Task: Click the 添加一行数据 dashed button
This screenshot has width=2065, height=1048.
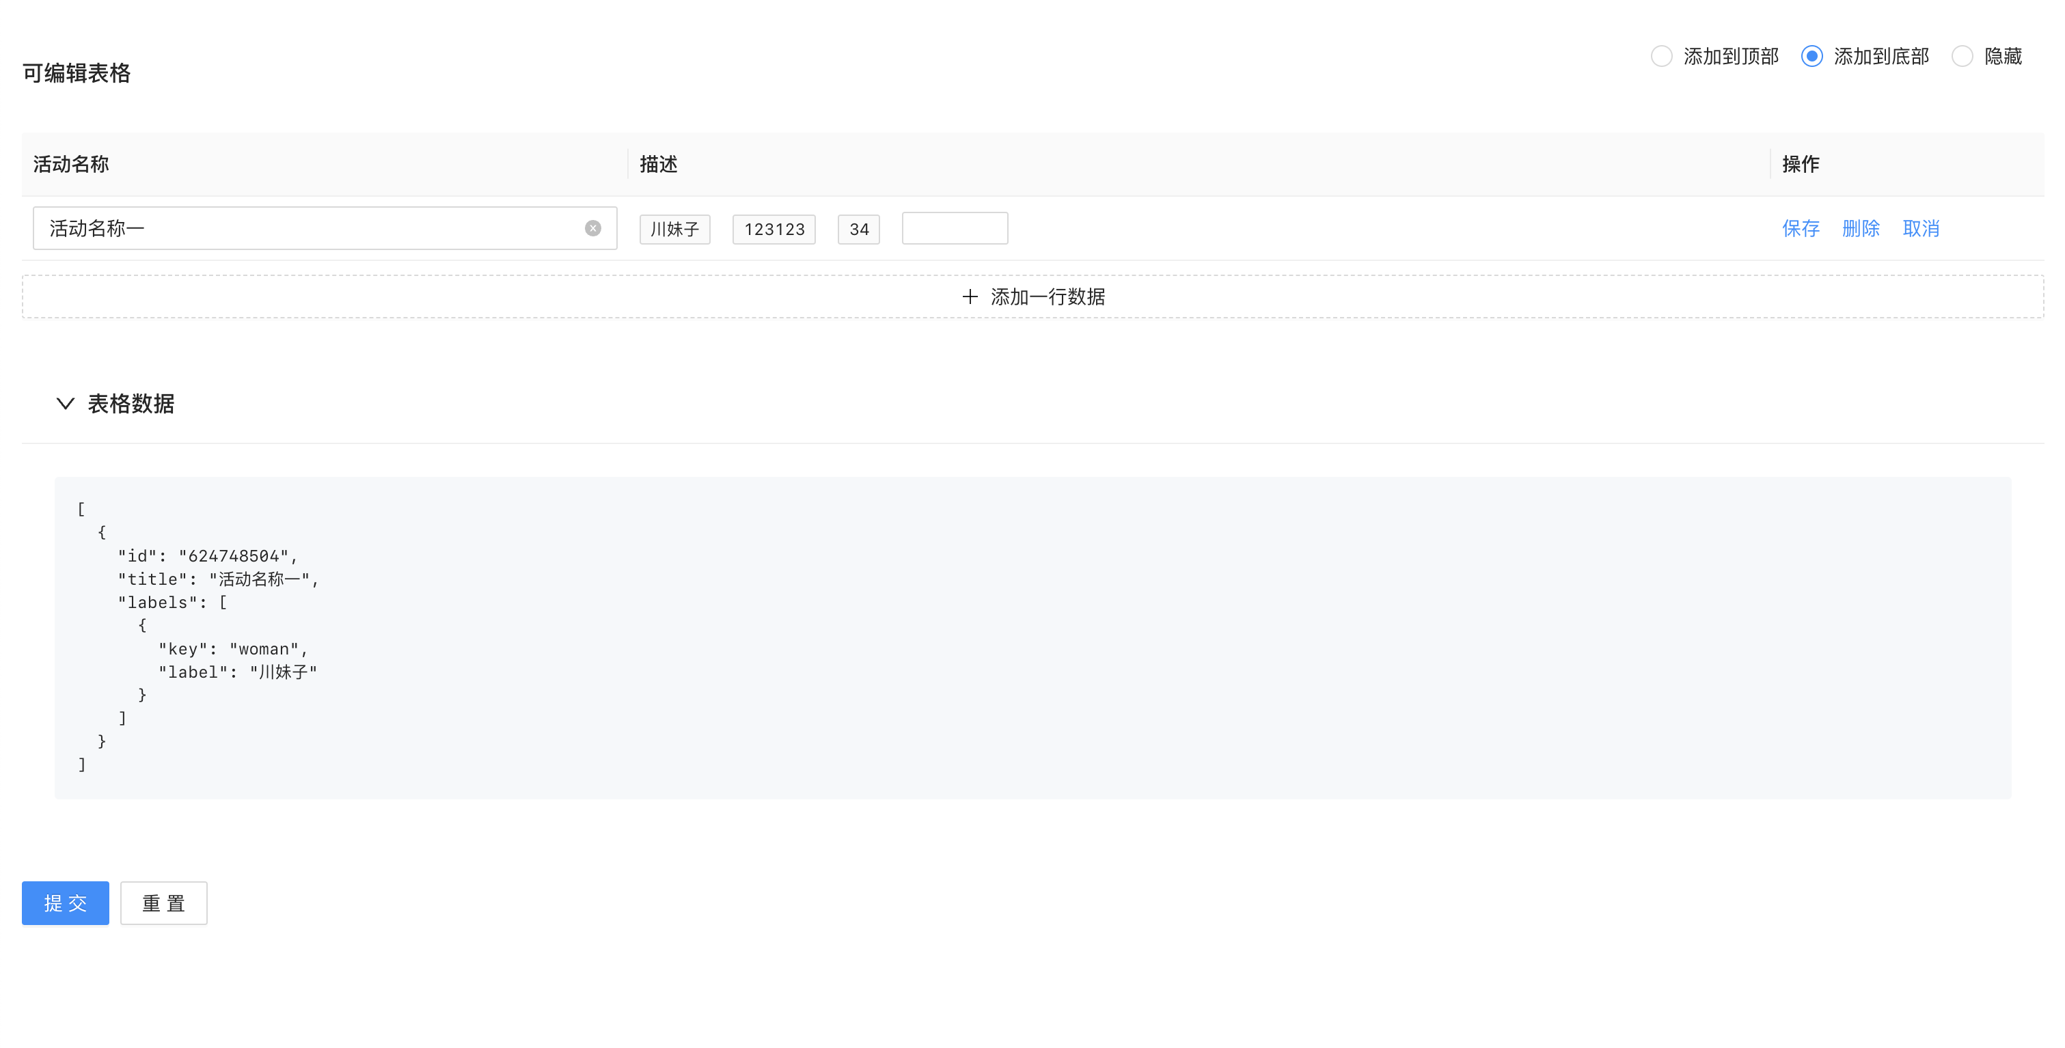Action: tap(1034, 297)
